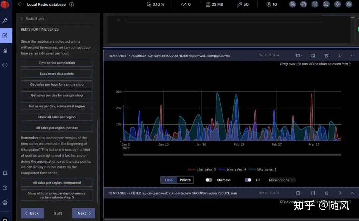Run the Time series compaction command
The width and height of the screenshot is (359, 221).
[57, 63]
